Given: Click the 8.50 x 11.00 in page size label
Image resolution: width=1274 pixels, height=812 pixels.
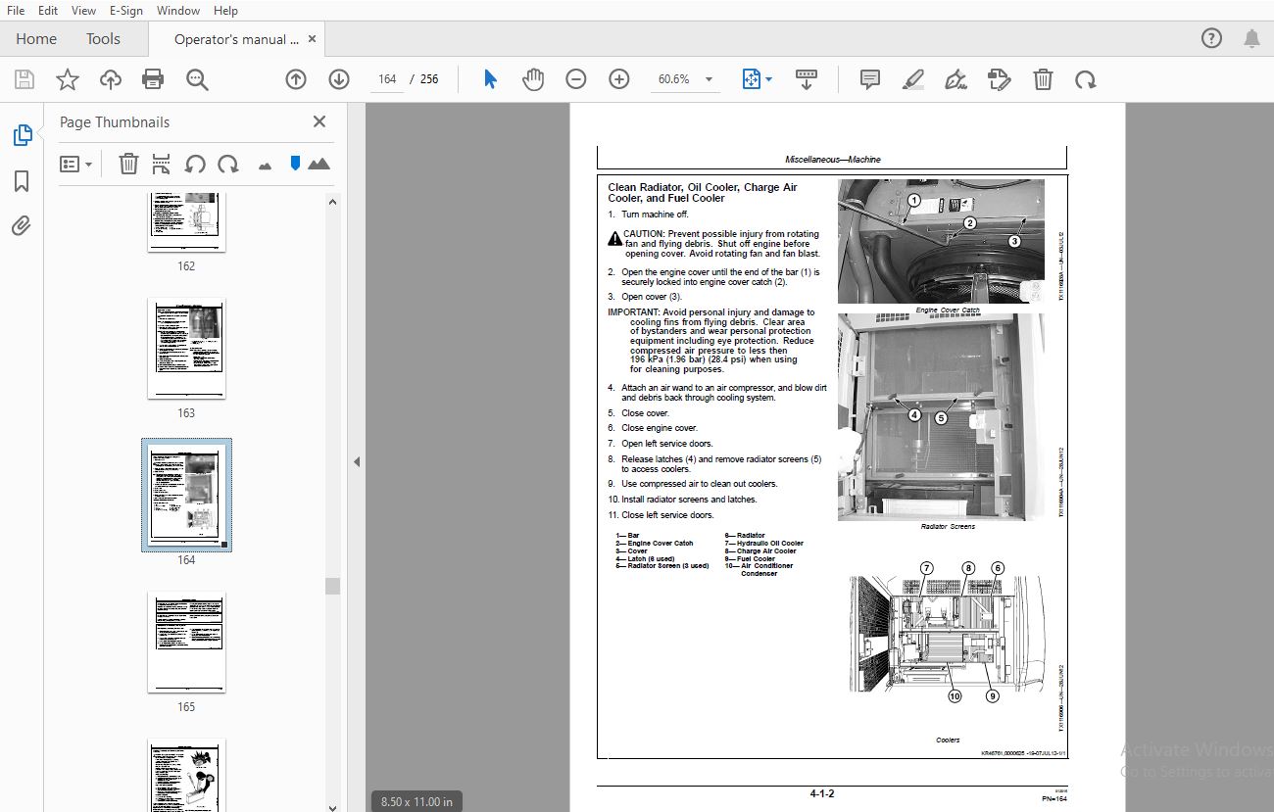Looking at the screenshot, I should (416, 801).
